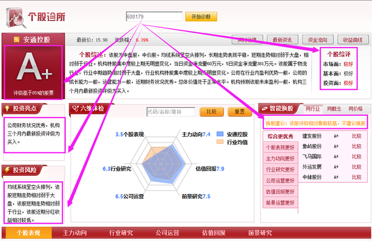Select the 个股表现更好 filter

280,147
